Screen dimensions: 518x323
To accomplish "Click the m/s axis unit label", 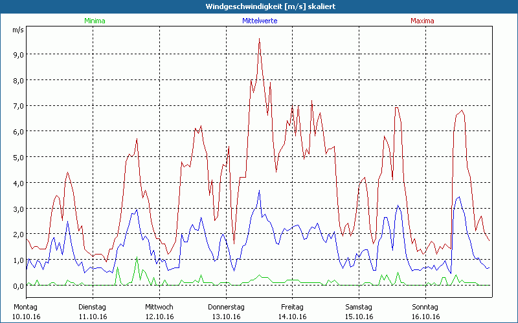I will [x=18, y=30].
